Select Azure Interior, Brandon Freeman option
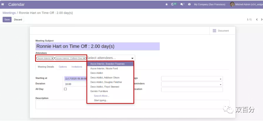Viewport: 263px width, 121px height. [110, 64]
